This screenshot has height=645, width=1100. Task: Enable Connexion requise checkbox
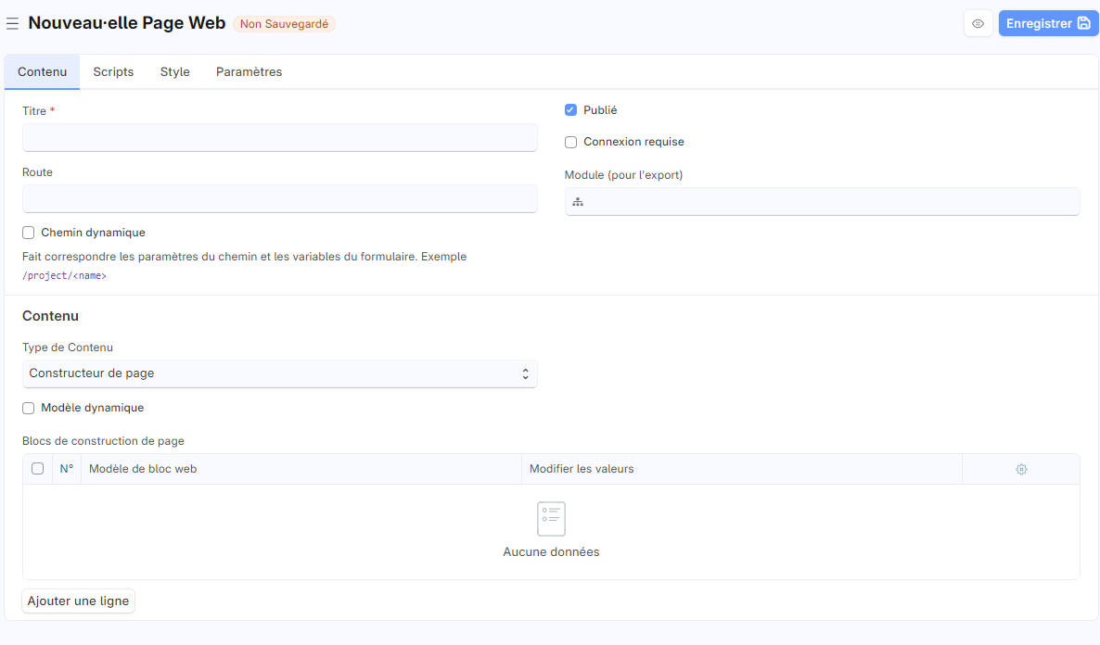571,143
